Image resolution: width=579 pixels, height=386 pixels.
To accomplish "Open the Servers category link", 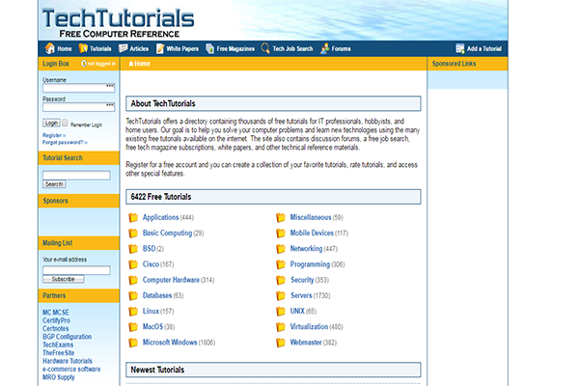I will pyautogui.click(x=301, y=295).
